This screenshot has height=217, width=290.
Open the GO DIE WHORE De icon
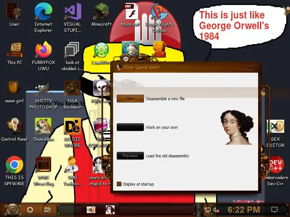(x=72, y=132)
